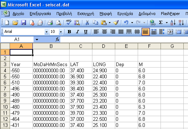Select the cell with year -496
The width and height of the screenshot is (188, 129).
[21, 89]
